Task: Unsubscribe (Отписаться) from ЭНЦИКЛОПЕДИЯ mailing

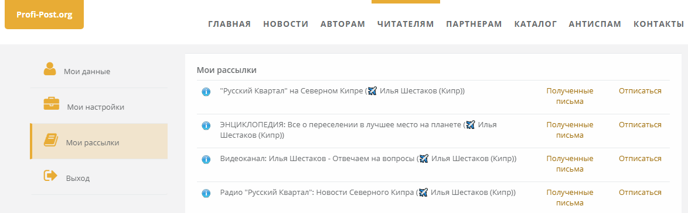Action: point(640,125)
